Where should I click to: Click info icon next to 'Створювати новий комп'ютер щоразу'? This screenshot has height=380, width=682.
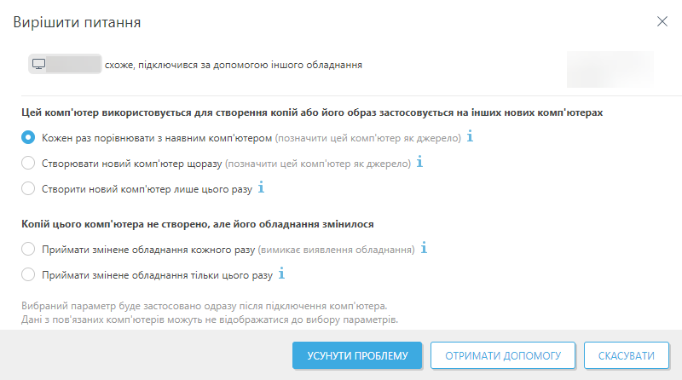[419, 162]
